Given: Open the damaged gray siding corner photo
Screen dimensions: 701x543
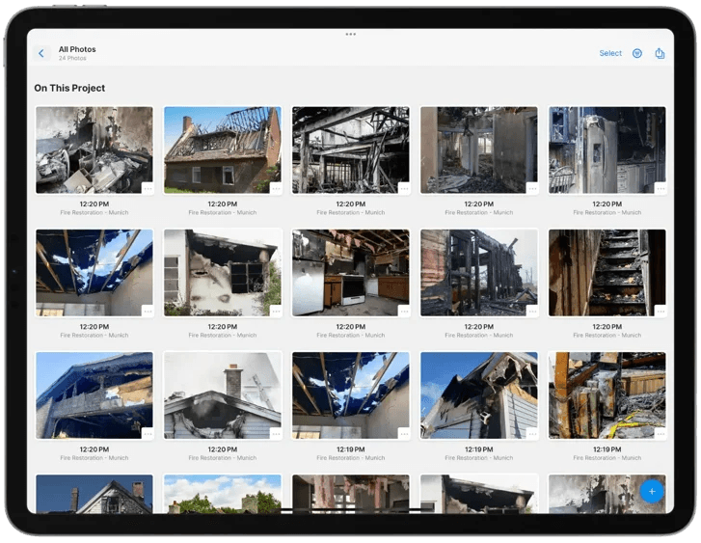Looking at the screenshot, I should pyautogui.click(x=479, y=395).
